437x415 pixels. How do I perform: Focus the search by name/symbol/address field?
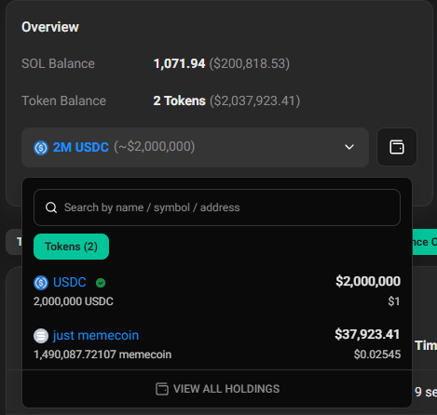tap(217, 207)
